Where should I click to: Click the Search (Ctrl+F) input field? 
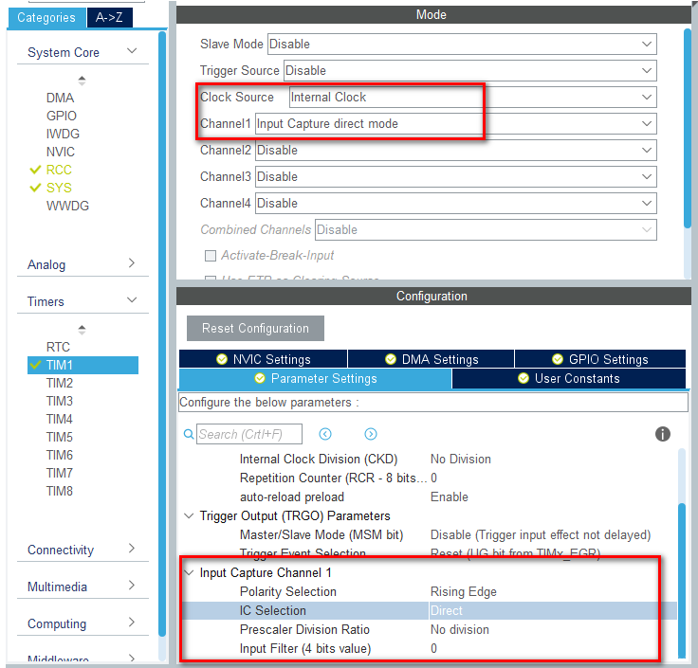[x=249, y=434]
